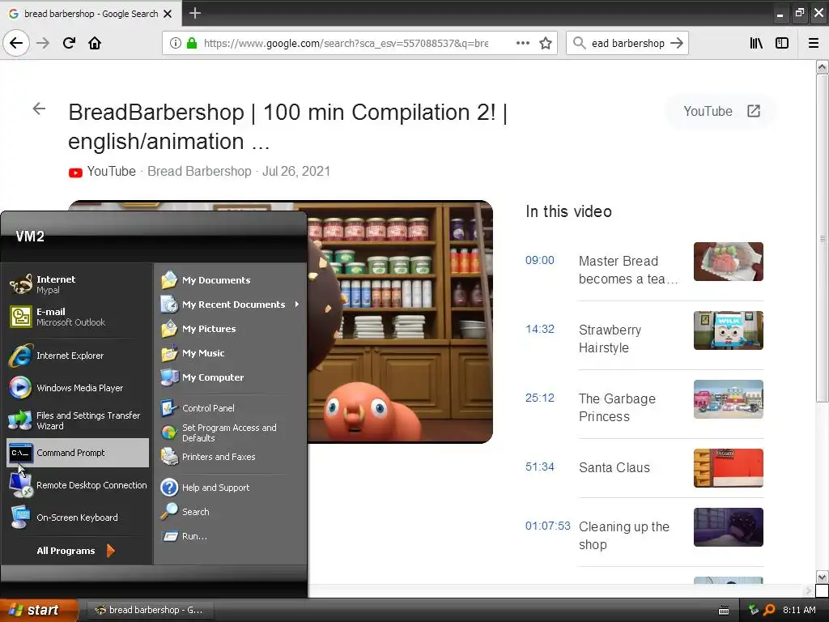Click the keyboard icon in taskbar
829x622 pixels.
coord(724,611)
